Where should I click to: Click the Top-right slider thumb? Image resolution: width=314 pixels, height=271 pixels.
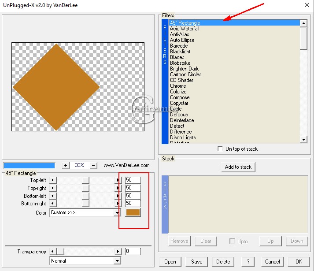point(85,188)
